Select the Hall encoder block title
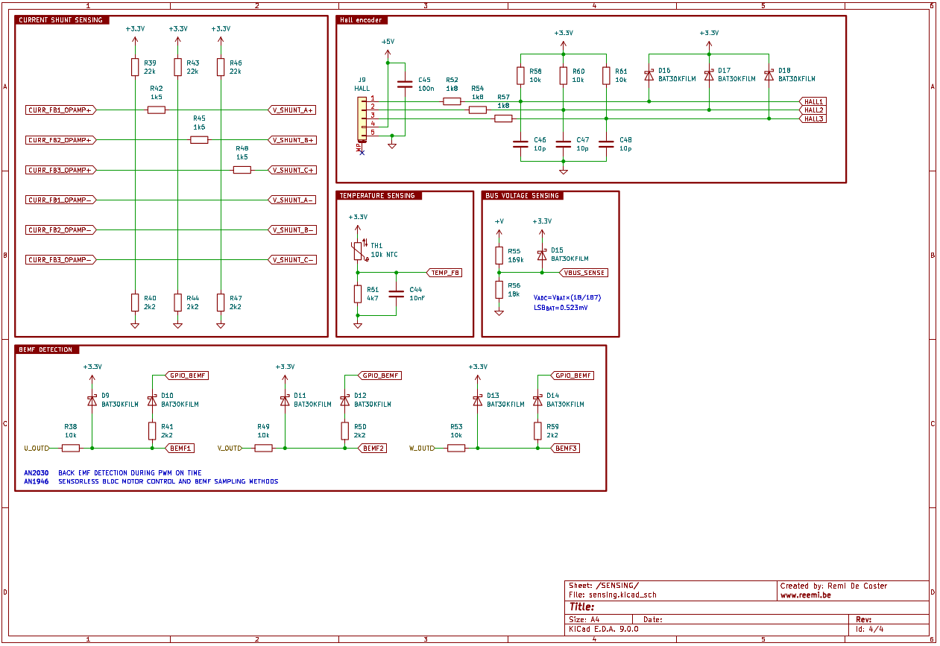 (362, 20)
